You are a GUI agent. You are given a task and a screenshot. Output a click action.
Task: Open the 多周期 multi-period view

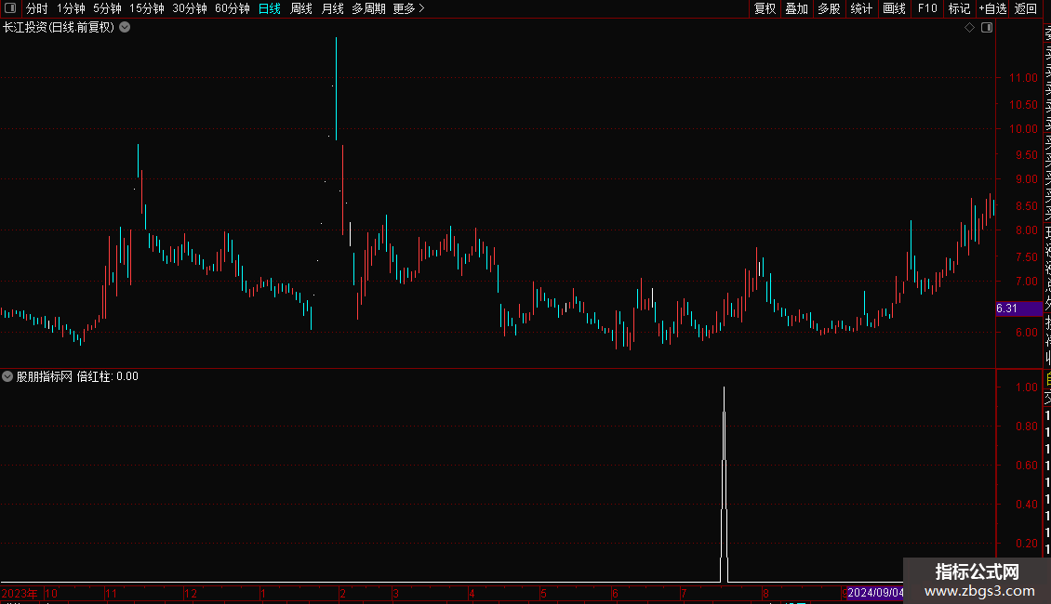click(368, 8)
